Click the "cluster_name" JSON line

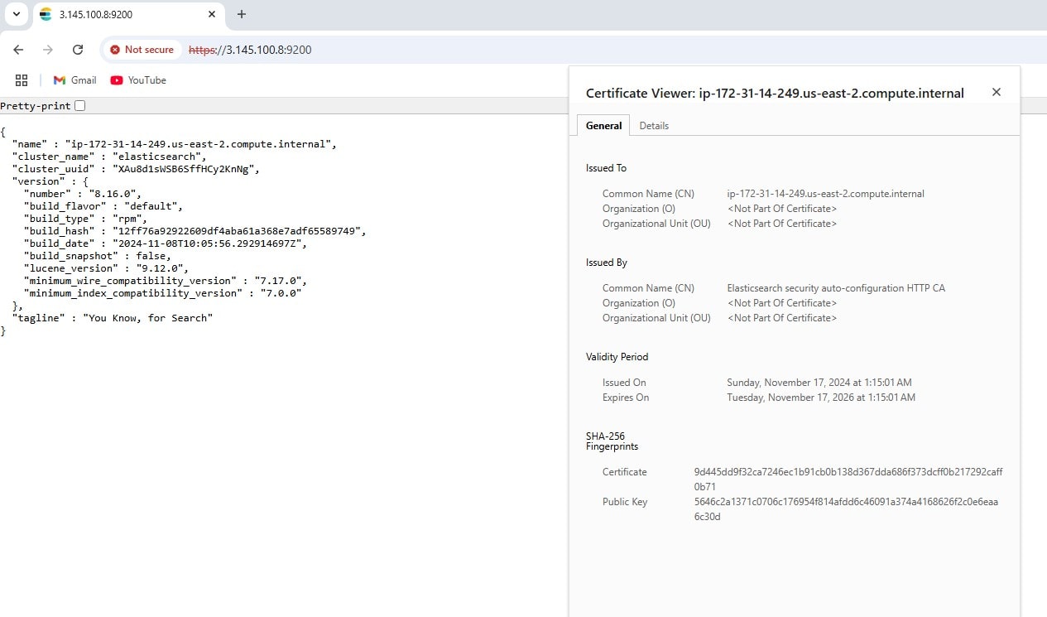pos(109,157)
